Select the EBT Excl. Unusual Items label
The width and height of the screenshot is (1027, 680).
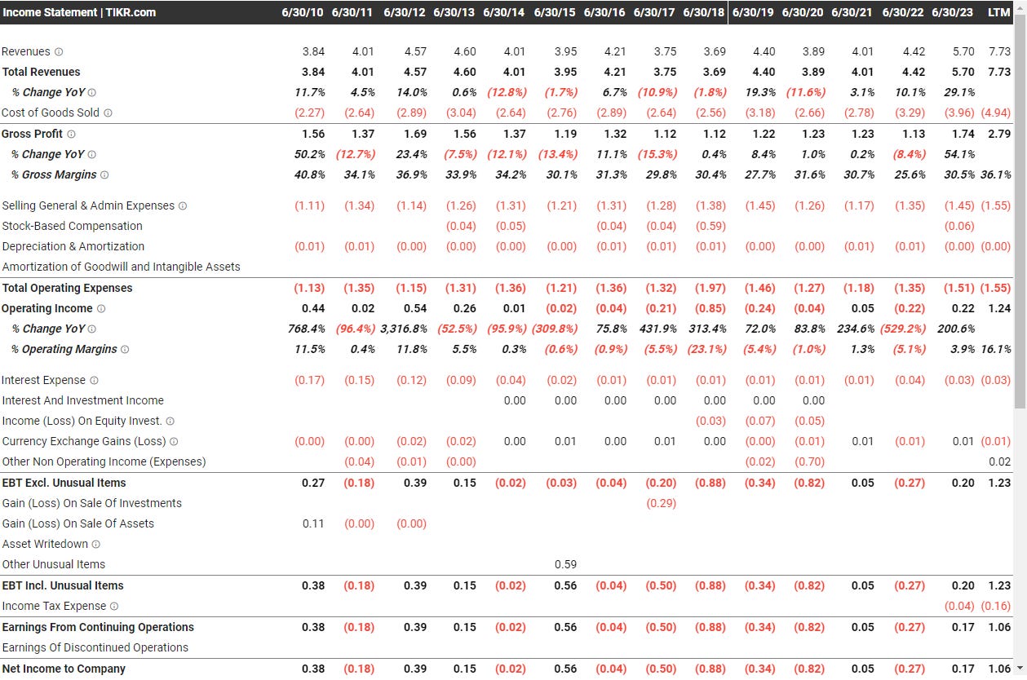pyautogui.click(x=64, y=484)
